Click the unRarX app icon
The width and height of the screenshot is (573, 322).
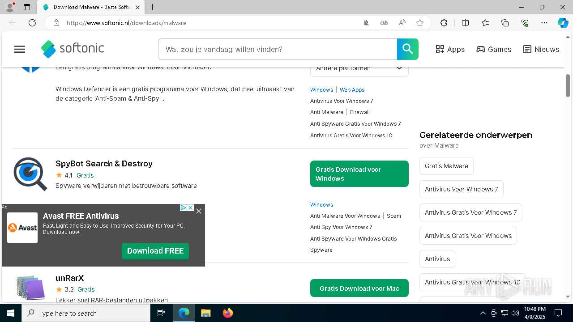[x=30, y=288]
